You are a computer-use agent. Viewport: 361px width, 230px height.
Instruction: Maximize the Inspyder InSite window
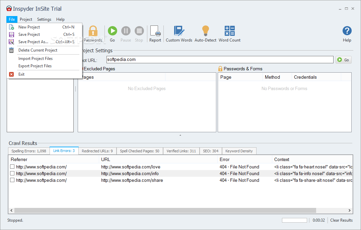click(x=346, y=9)
